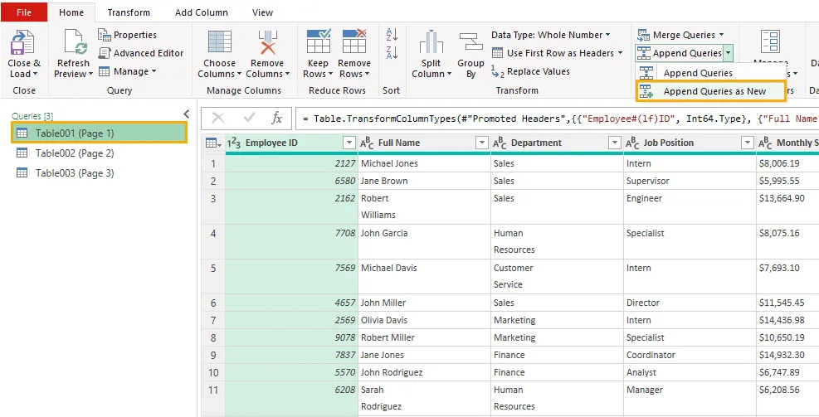This screenshot has width=819, height=417.
Task: Click the ABC type icon on Department
Action: click(x=500, y=143)
